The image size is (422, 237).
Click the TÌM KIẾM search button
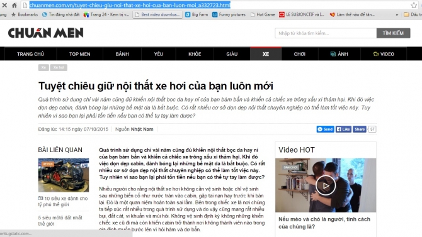[393, 33]
